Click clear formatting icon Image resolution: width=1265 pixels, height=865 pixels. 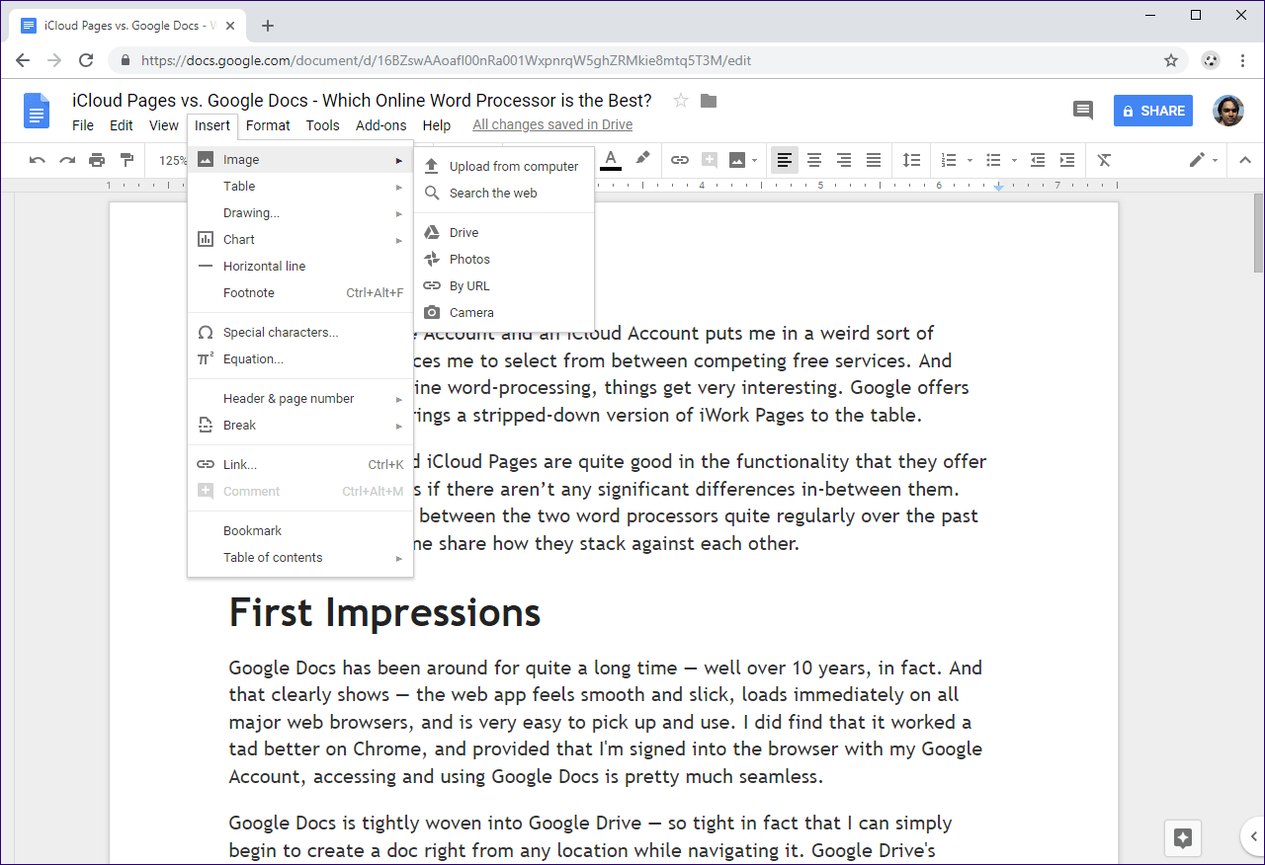coord(1105,160)
